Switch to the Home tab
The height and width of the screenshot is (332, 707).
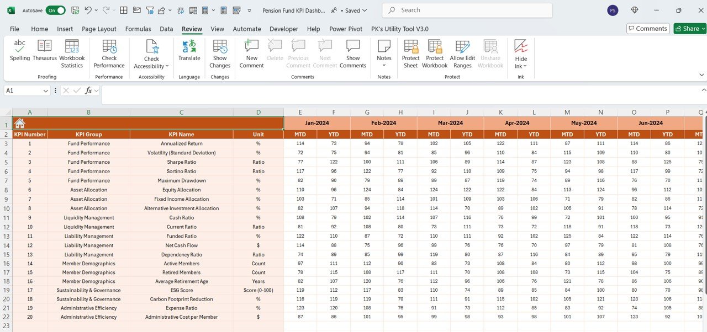click(x=39, y=29)
